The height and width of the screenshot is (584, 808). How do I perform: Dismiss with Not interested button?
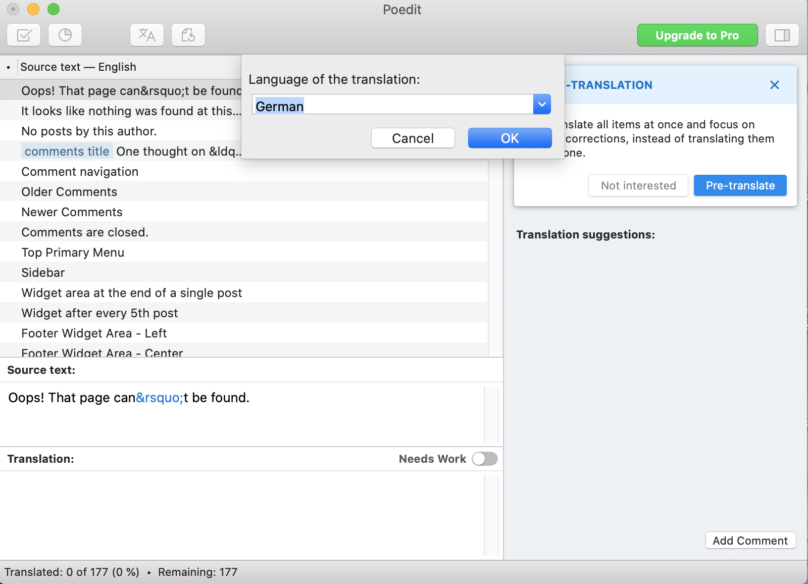[638, 185]
